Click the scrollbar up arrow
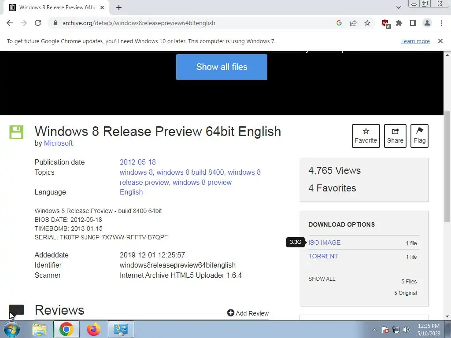The image size is (451, 338). pyautogui.click(x=447, y=55)
